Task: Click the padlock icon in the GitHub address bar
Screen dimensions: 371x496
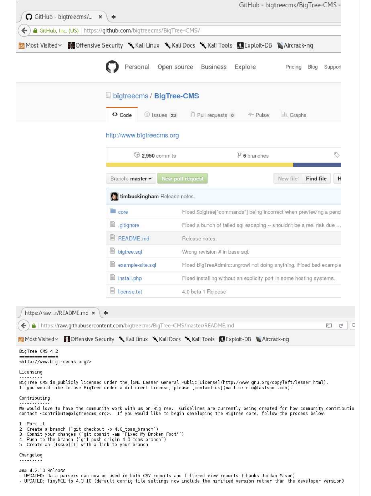Action: pyautogui.click(x=35, y=31)
